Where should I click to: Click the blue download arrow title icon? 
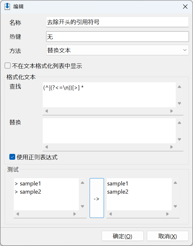pyautogui.click(x=7, y=7)
